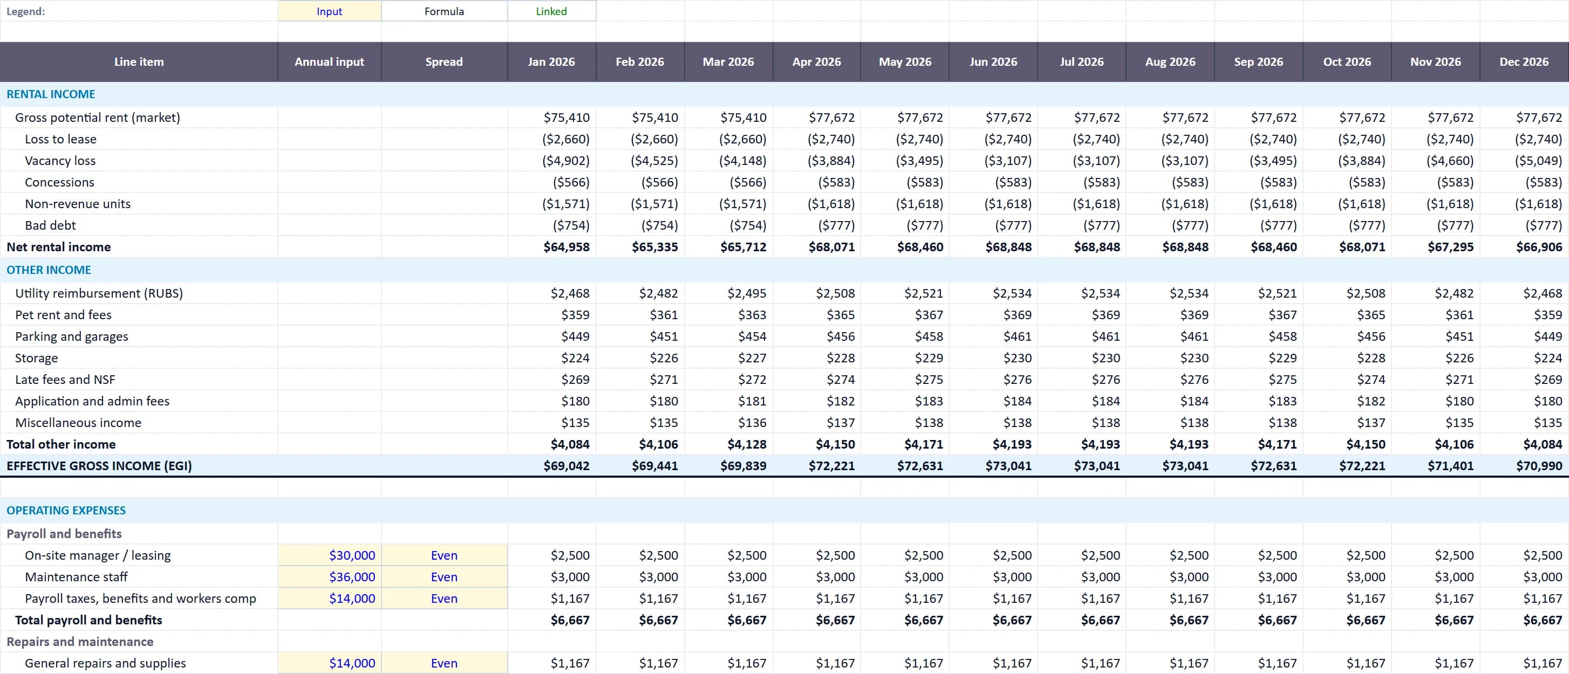This screenshot has width=1569, height=674.
Task: Click the 'Linked' legend cell
Action: (x=551, y=11)
